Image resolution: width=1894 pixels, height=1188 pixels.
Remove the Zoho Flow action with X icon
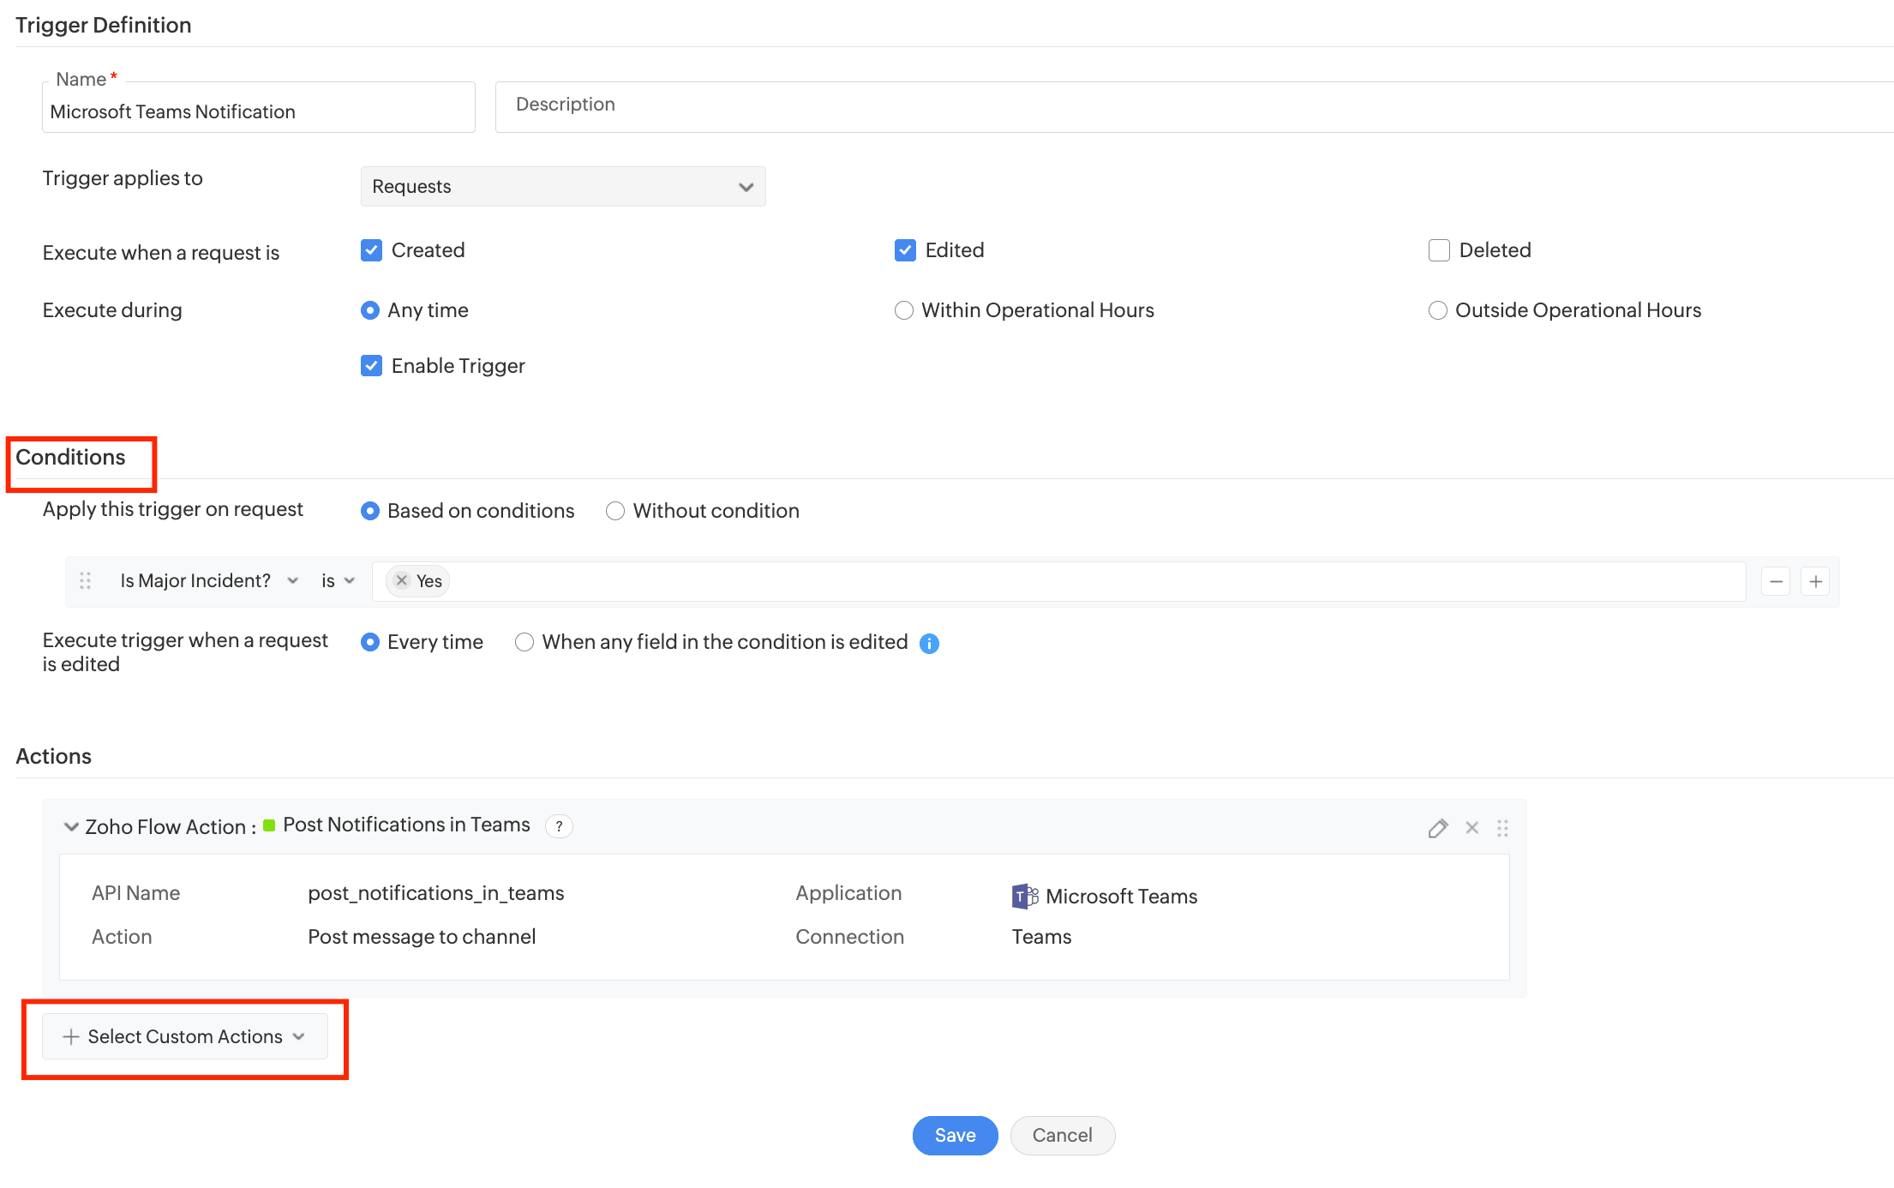click(1471, 828)
